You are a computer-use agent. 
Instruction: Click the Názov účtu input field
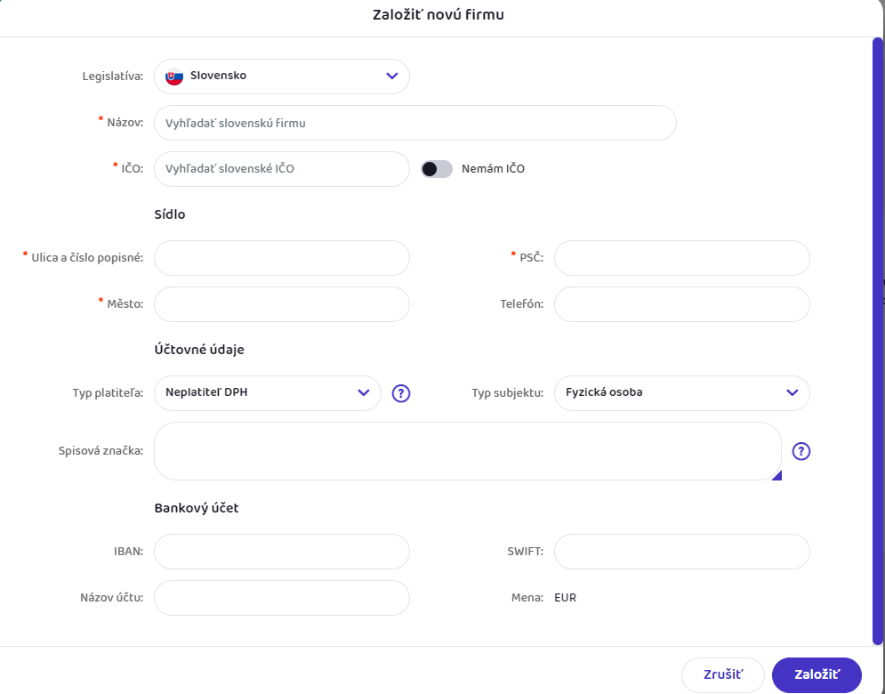pyautogui.click(x=281, y=598)
